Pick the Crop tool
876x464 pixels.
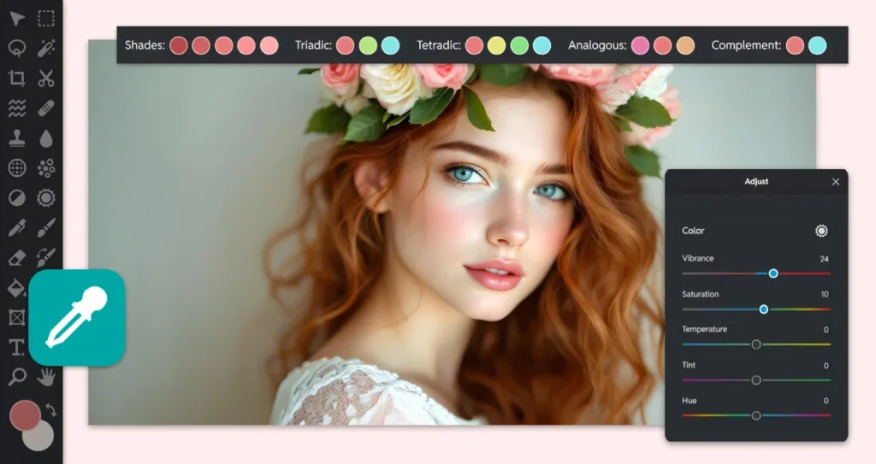point(17,78)
